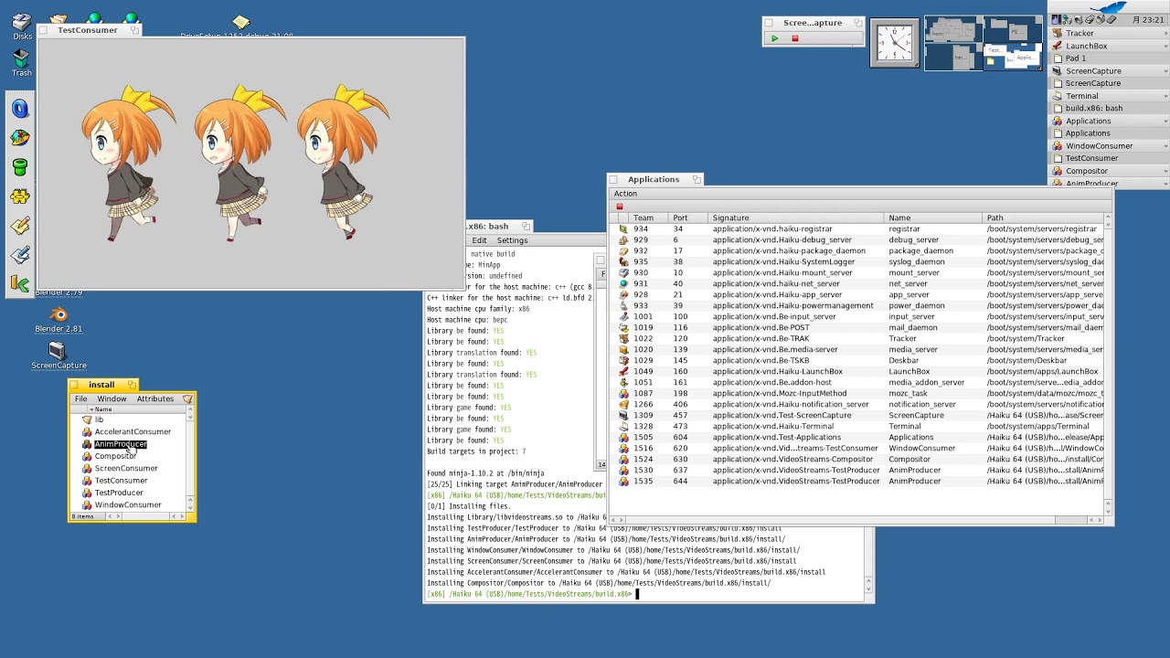Open the Edit menu in the Terminal window
1170x658 pixels.
click(479, 240)
